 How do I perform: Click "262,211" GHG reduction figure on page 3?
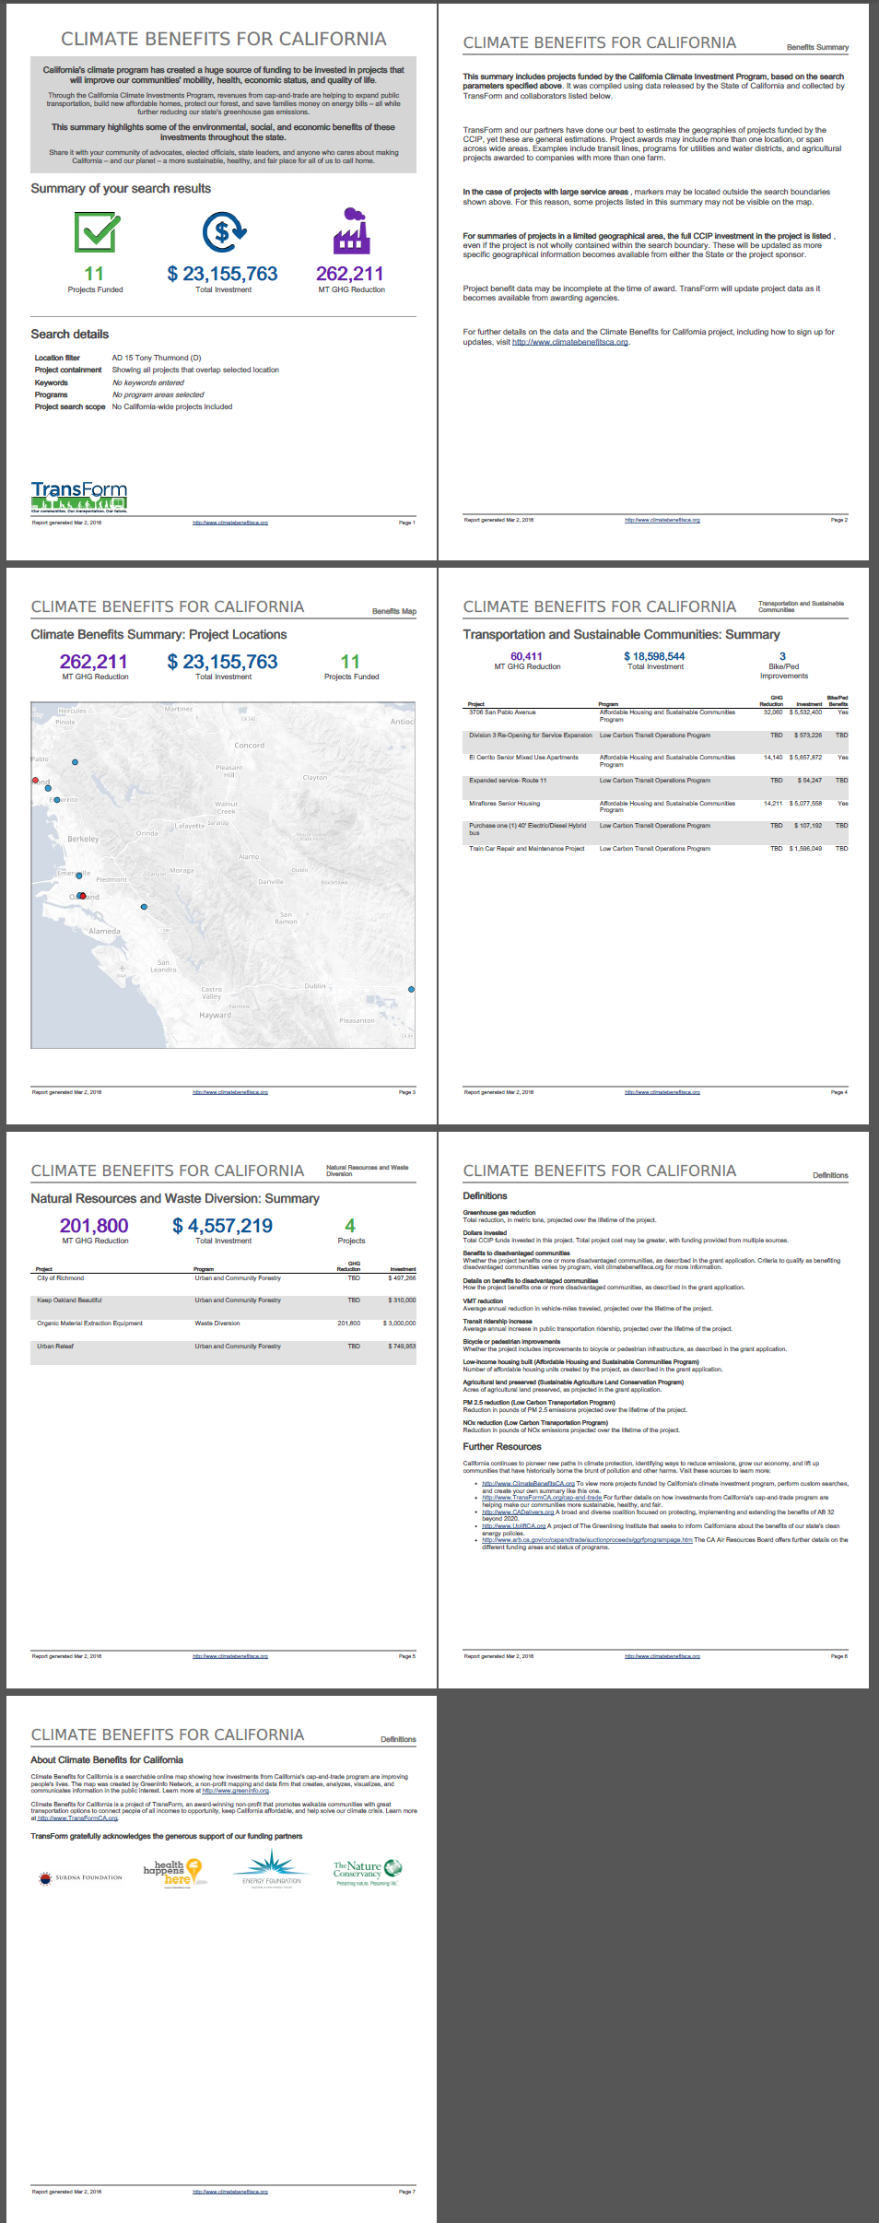(94, 662)
